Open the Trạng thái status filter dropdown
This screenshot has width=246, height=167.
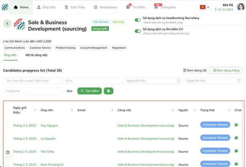32,91
